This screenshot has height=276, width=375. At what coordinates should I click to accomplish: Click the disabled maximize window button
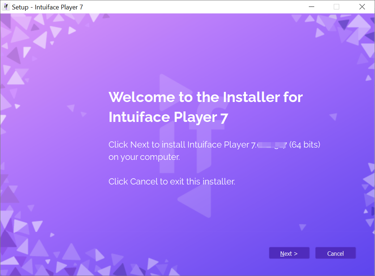click(x=337, y=7)
